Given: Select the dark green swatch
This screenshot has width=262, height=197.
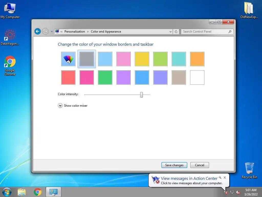Looking at the screenshot, I should tap(105, 77).
